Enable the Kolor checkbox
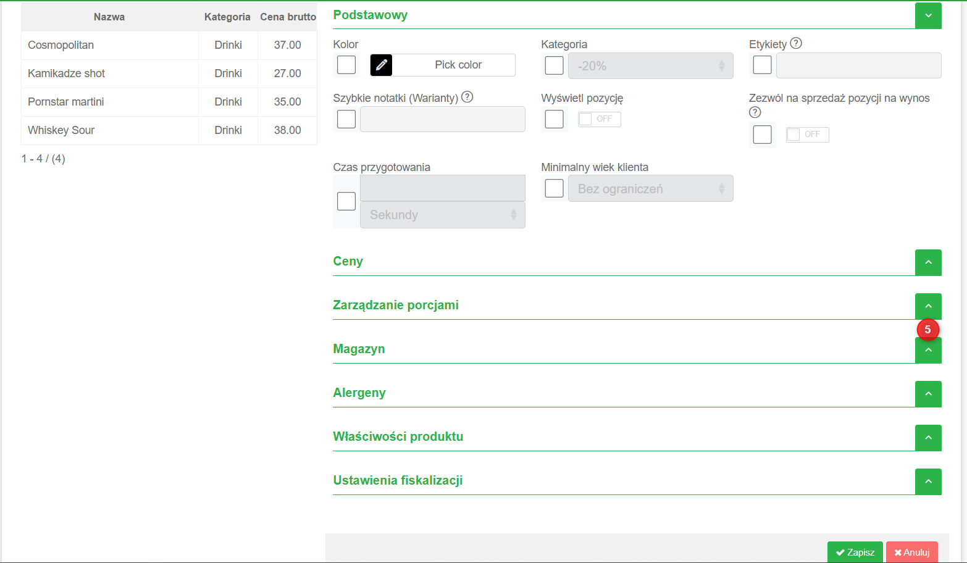Image resolution: width=967 pixels, height=563 pixels. click(x=346, y=65)
